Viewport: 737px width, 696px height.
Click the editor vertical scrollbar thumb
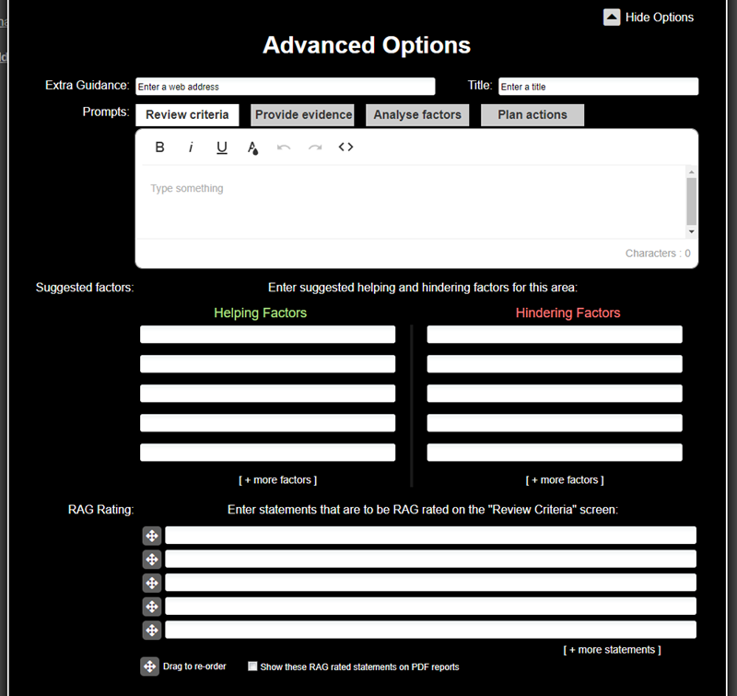(x=692, y=201)
